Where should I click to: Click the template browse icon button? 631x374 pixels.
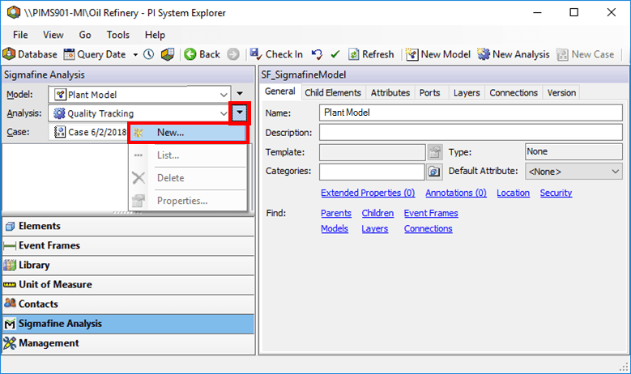tap(435, 152)
